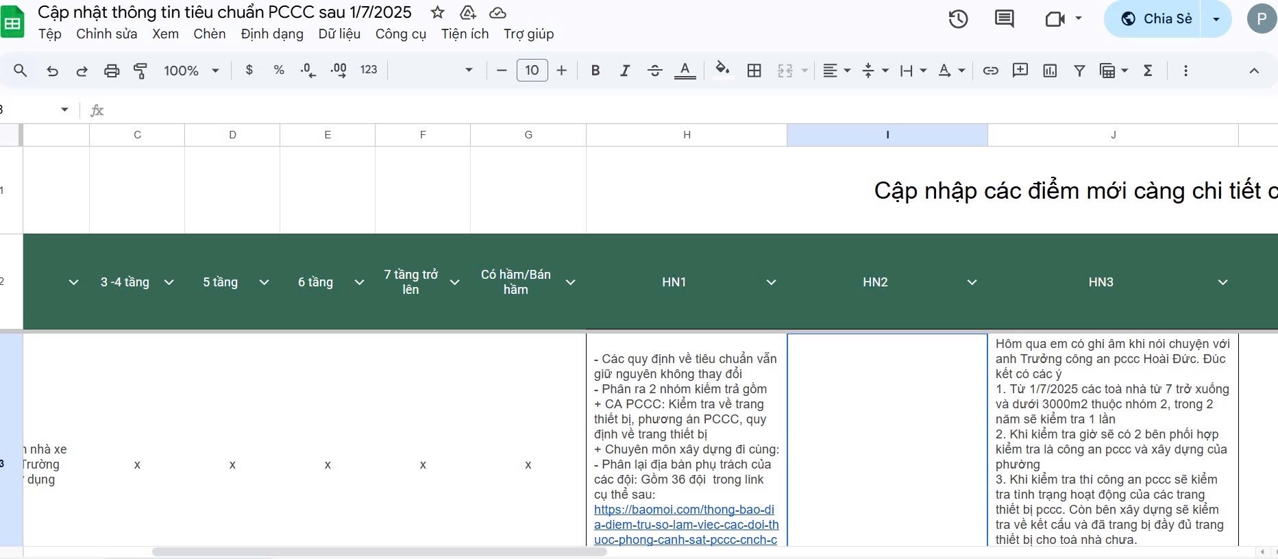Open the fill color picker
The width and height of the screenshot is (1278, 559).
(x=722, y=71)
